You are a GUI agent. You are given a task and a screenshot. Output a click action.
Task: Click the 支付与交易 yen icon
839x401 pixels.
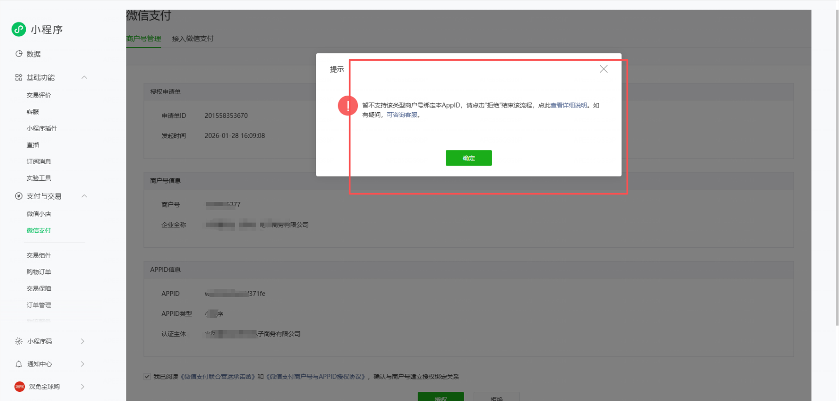(x=19, y=196)
